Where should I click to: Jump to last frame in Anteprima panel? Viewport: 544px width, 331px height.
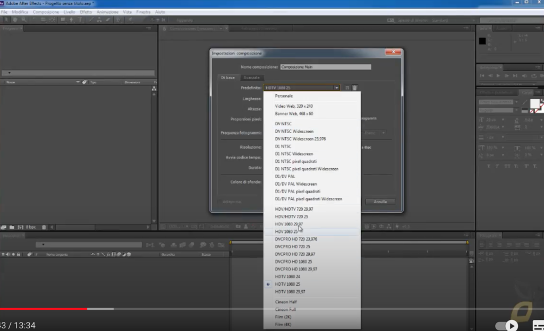[x=515, y=75]
